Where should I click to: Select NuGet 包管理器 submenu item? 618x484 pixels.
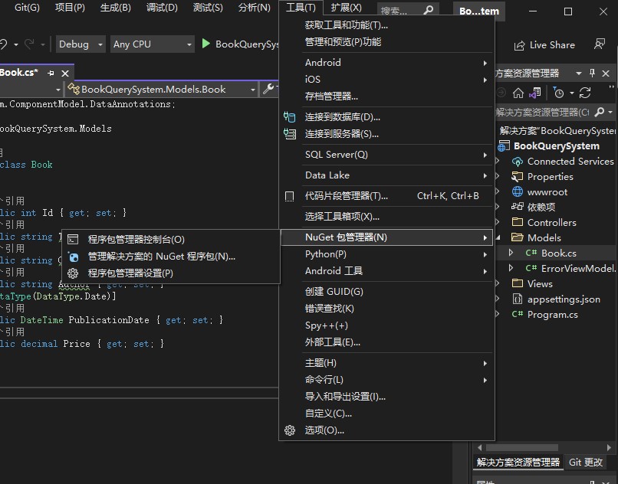coord(386,237)
